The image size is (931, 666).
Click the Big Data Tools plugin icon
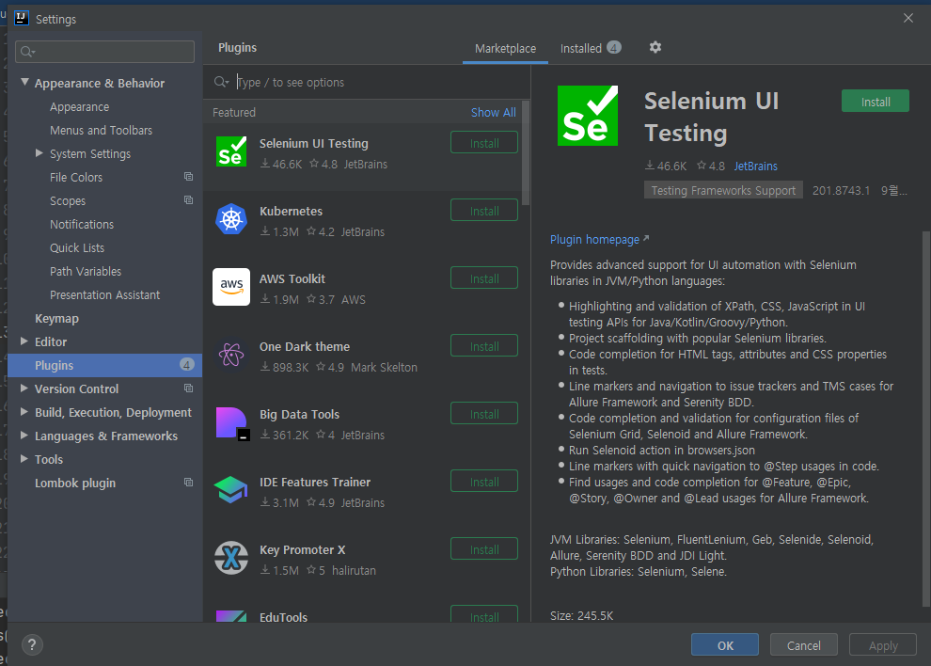point(232,423)
